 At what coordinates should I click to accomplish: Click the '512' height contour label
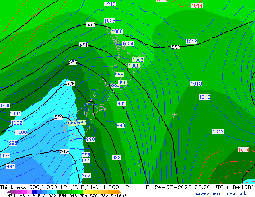[x=64, y=151]
